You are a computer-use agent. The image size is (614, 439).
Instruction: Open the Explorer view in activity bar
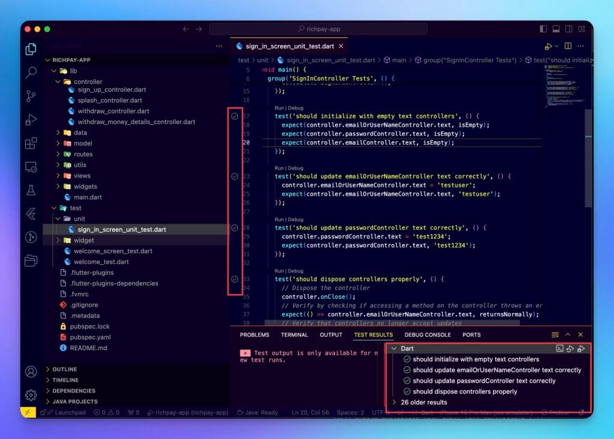pyautogui.click(x=31, y=49)
